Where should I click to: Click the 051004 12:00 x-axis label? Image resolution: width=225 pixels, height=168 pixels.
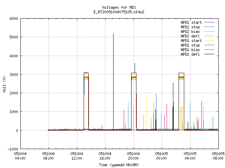[x=77, y=156]
